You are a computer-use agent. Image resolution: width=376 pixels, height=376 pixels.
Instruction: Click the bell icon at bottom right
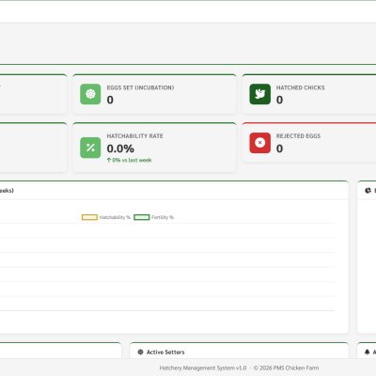(x=368, y=352)
